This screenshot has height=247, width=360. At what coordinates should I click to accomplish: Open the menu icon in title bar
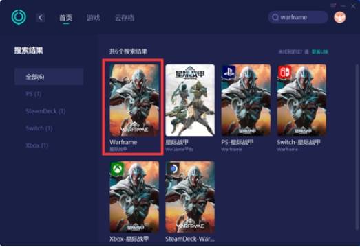(x=333, y=6)
